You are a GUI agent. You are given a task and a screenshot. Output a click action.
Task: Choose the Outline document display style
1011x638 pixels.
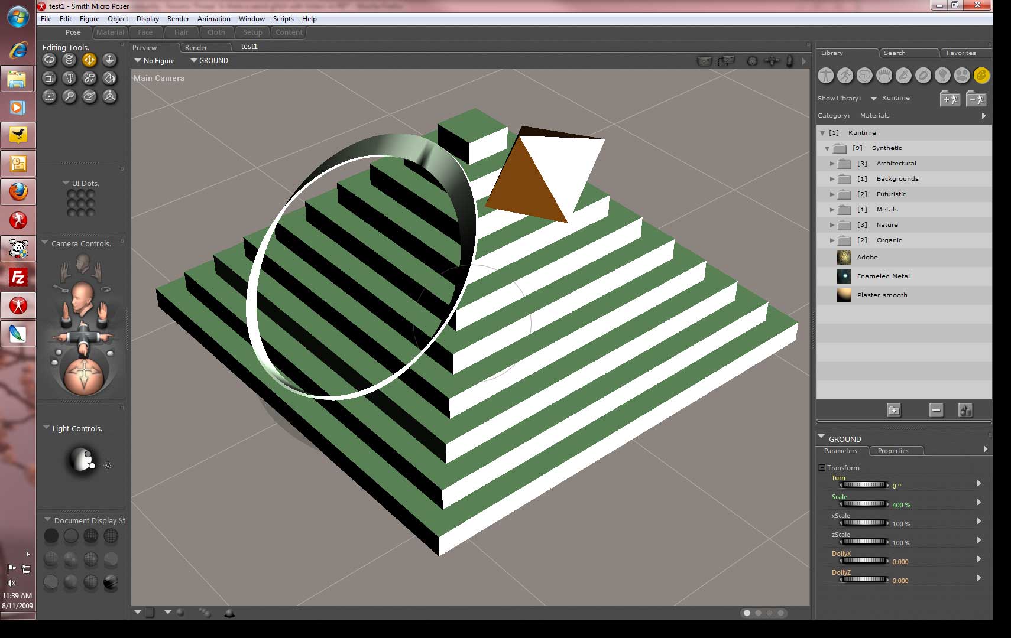pos(71,536)
